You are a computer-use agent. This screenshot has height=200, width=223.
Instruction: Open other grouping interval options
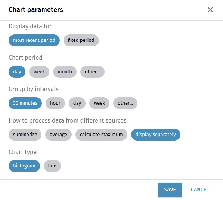[125, 103]
